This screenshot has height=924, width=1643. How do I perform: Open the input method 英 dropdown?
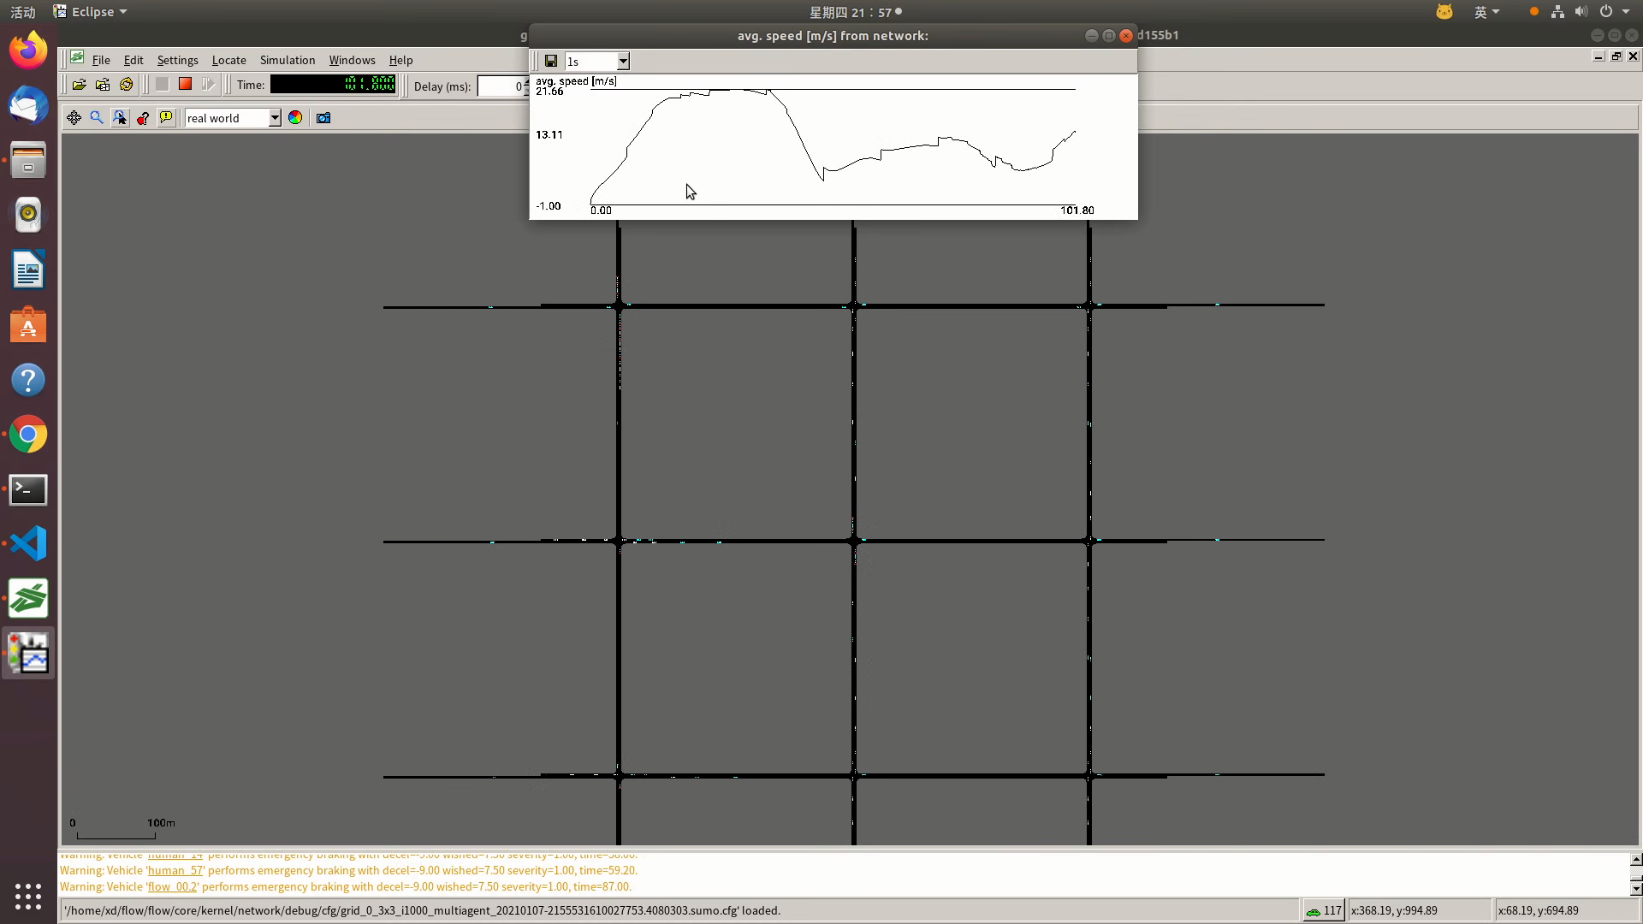1486,12
